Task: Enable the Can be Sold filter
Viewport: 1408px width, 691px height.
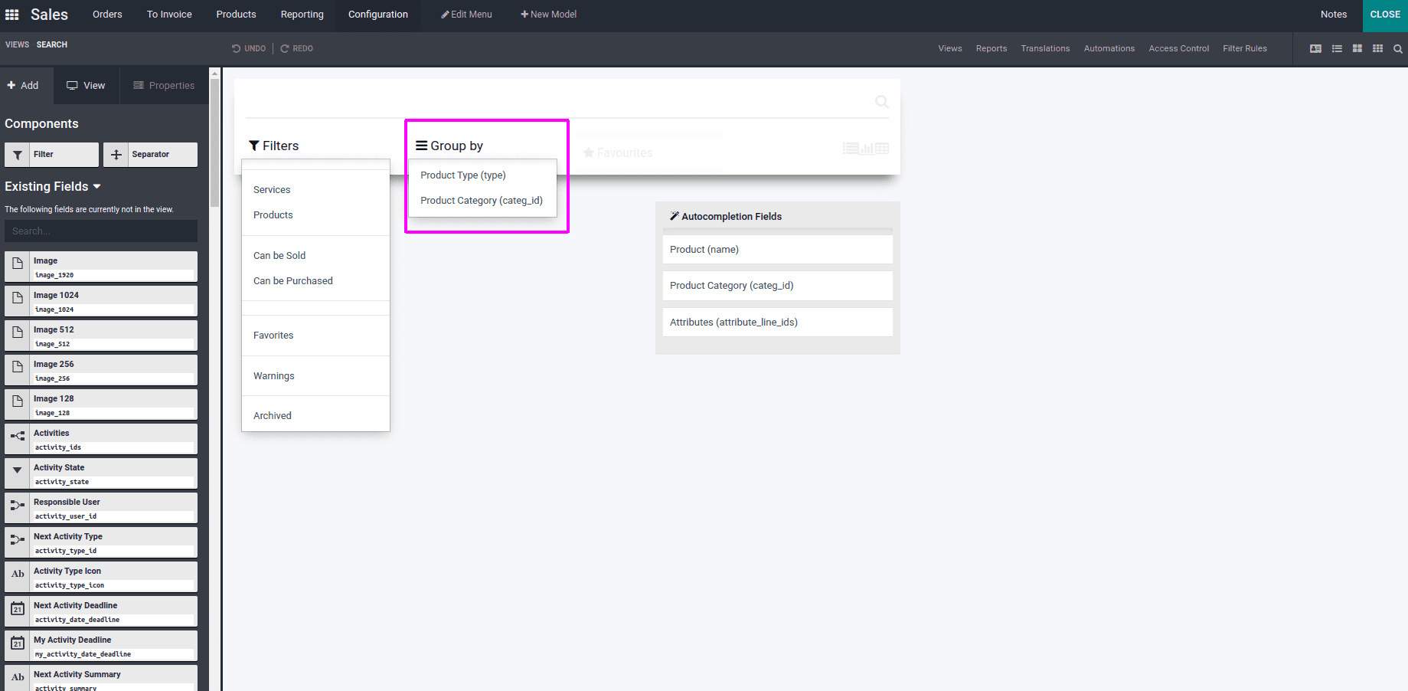Action: coord(279,255)
